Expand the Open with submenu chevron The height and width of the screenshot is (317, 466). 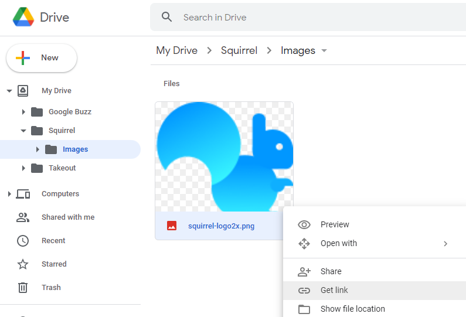445,244
